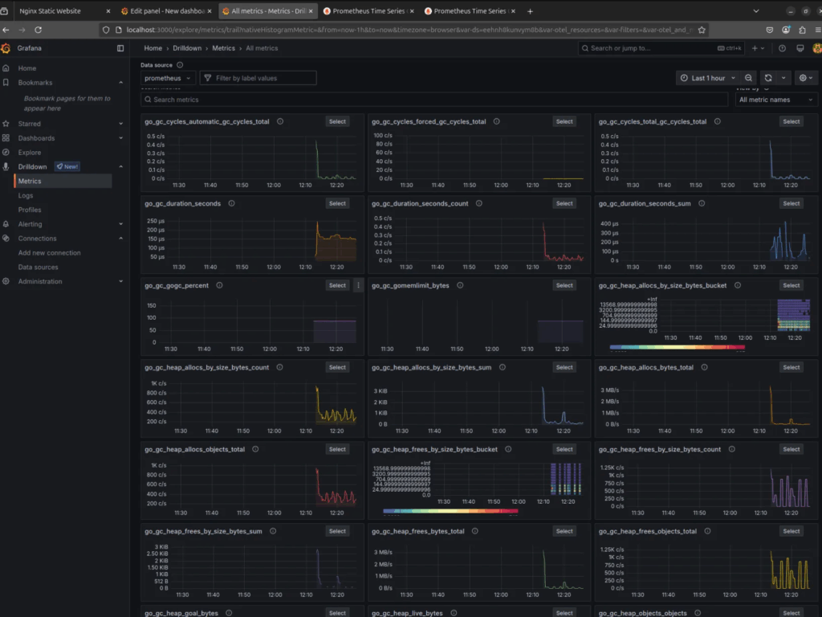This screenshot has height=617, width=822.
Task: Collapse the Connections section
Action: click(121, 238)
